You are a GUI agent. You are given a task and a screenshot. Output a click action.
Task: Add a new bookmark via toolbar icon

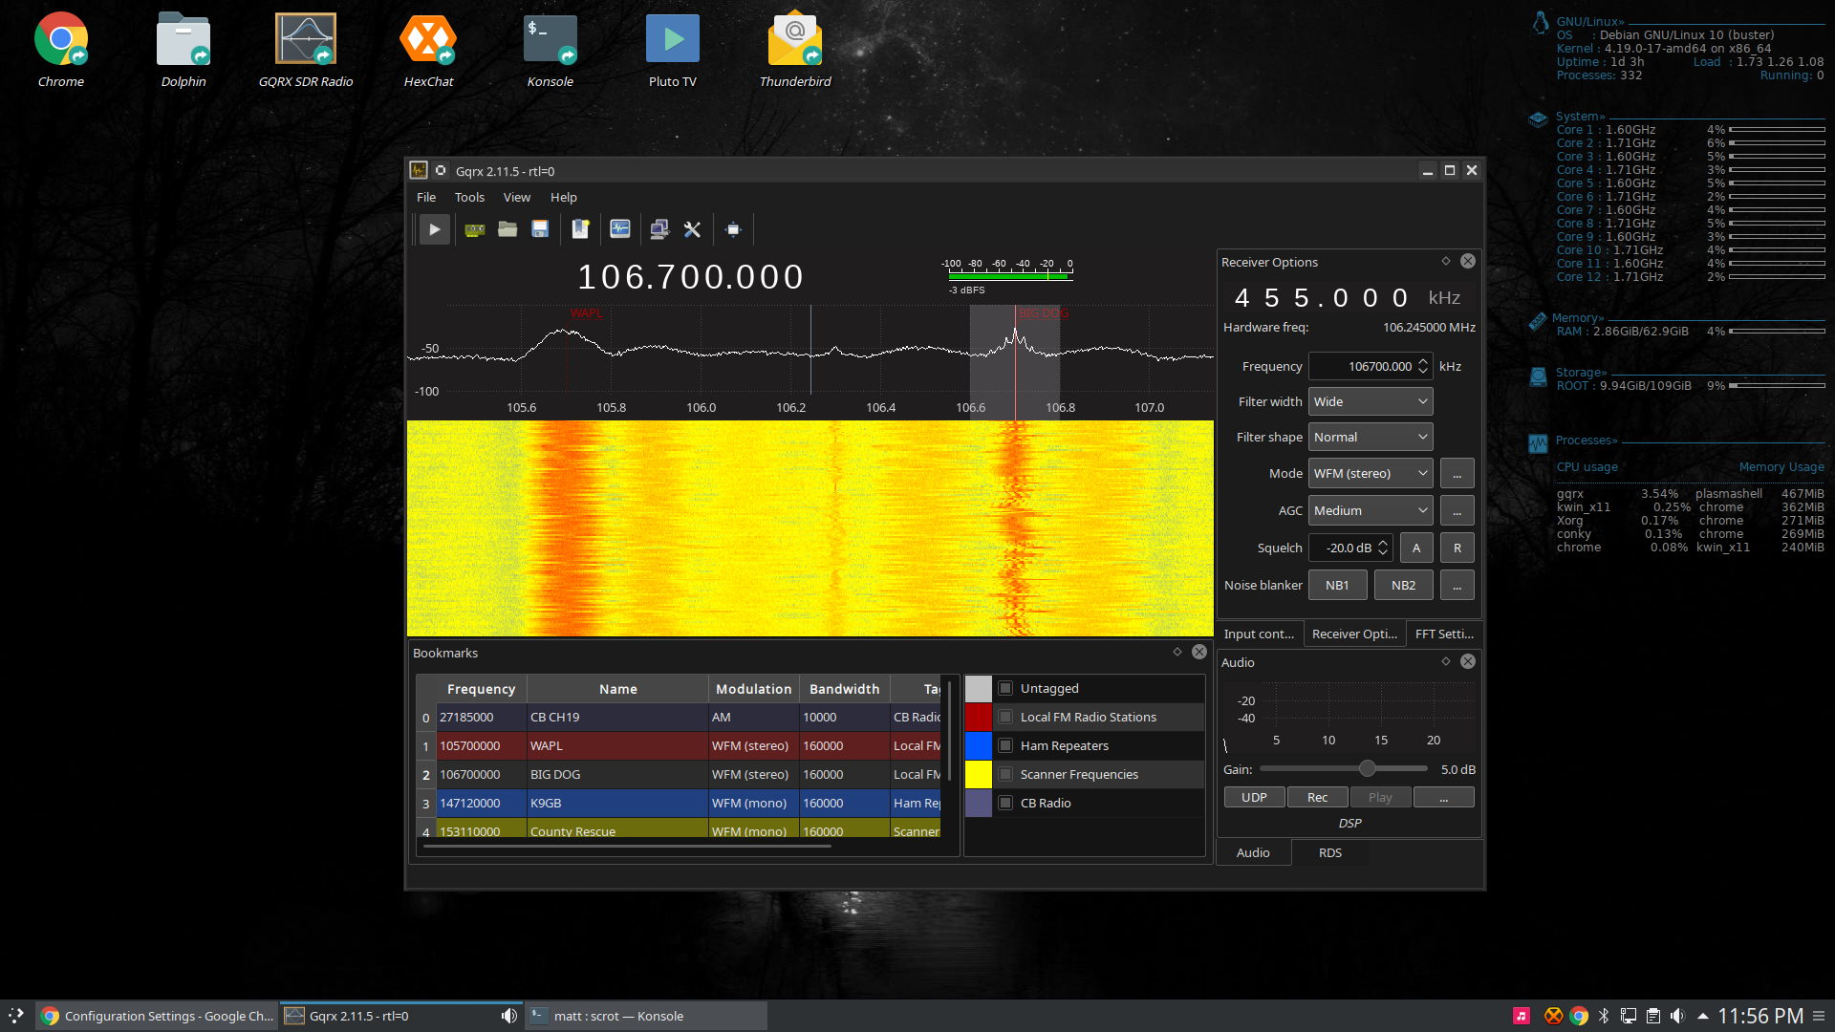580,229
